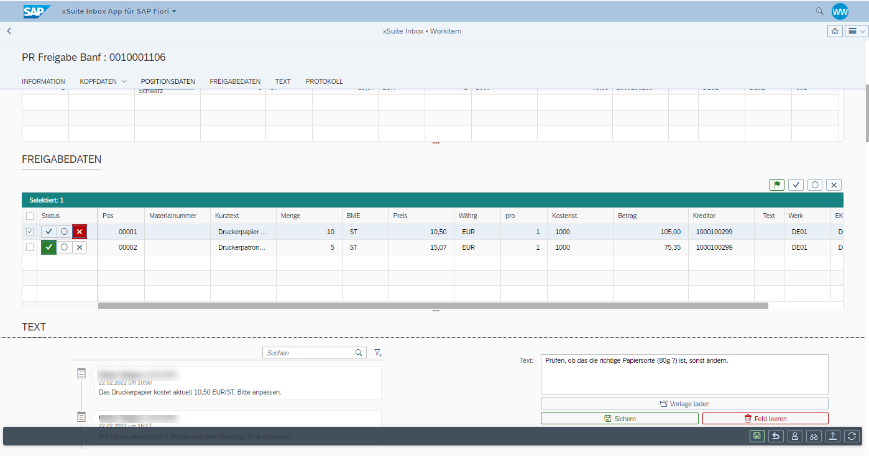869x456 pixels.
Task: Toggle the select-all checkbox in table header
Action: click(x=30, y=216)
